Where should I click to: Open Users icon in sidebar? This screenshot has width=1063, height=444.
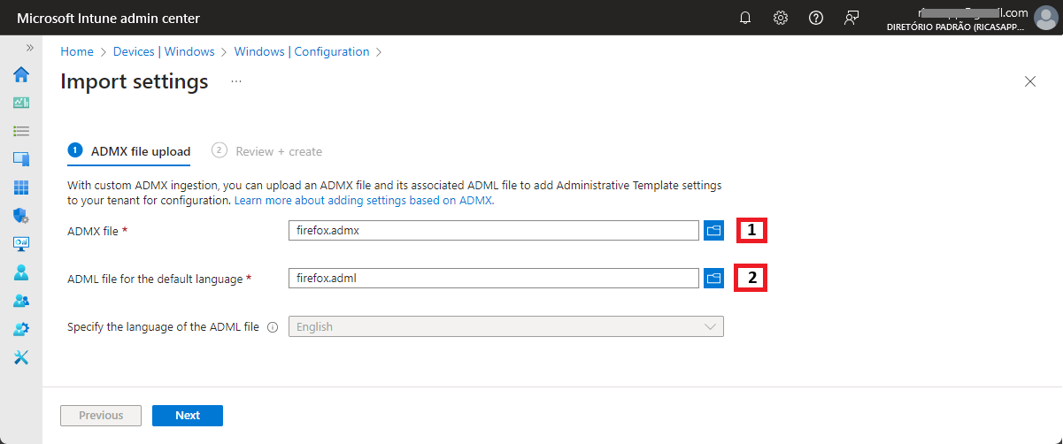click(x=21, y=272)
